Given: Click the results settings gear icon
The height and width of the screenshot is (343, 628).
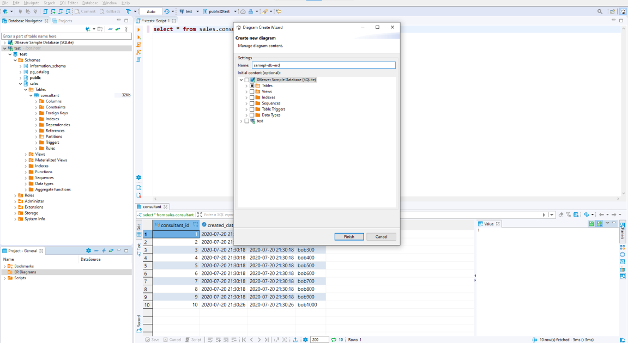Looking at the screenshot, I should click(305, 340).
